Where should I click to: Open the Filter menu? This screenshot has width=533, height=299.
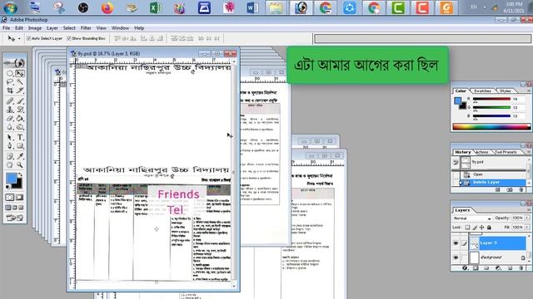point(86,27)
